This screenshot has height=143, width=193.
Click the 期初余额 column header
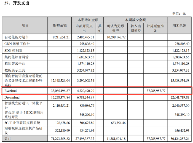click(60, 25)
